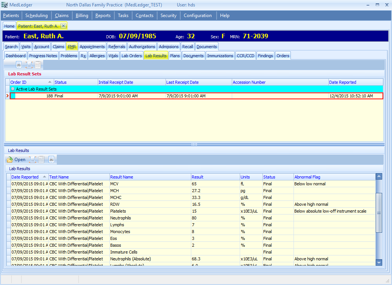Click the MedLedger application icon in title bar
Image resolution: width=392 pixels, height=285 pixels.
(5, 5)
